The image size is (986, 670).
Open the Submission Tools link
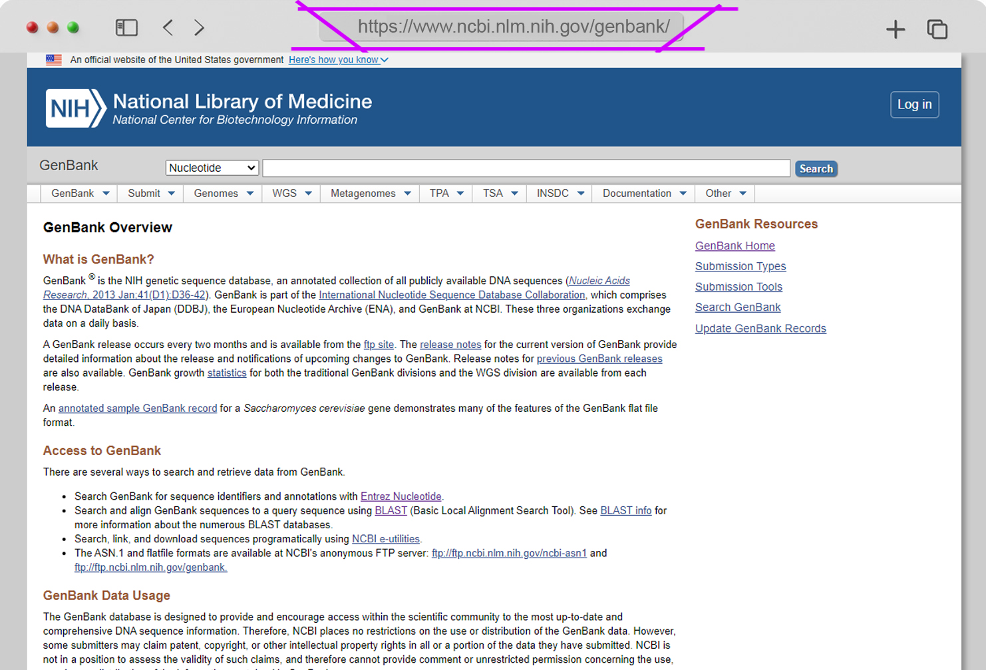tap(739, 287)
